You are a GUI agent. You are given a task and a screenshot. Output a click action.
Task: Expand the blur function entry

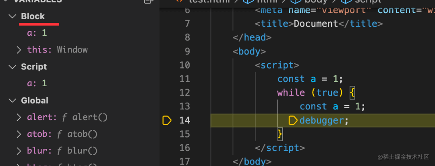pyautogui.click(x=19, y=151)
